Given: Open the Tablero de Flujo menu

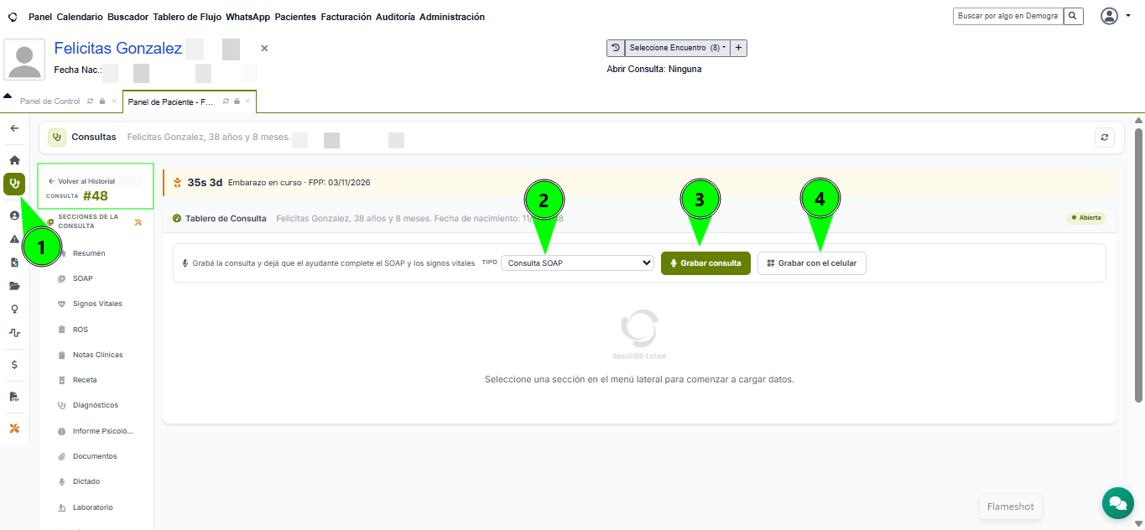Looking at the screenshot, I should (x=187, y=17).
